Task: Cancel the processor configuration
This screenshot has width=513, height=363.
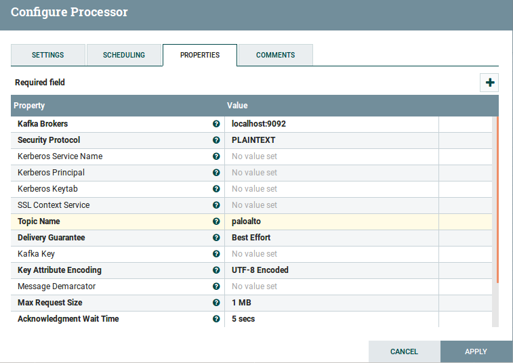Action: point(404,351)
